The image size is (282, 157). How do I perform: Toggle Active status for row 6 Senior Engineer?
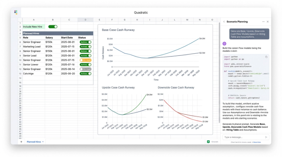(x=85, y=42)
